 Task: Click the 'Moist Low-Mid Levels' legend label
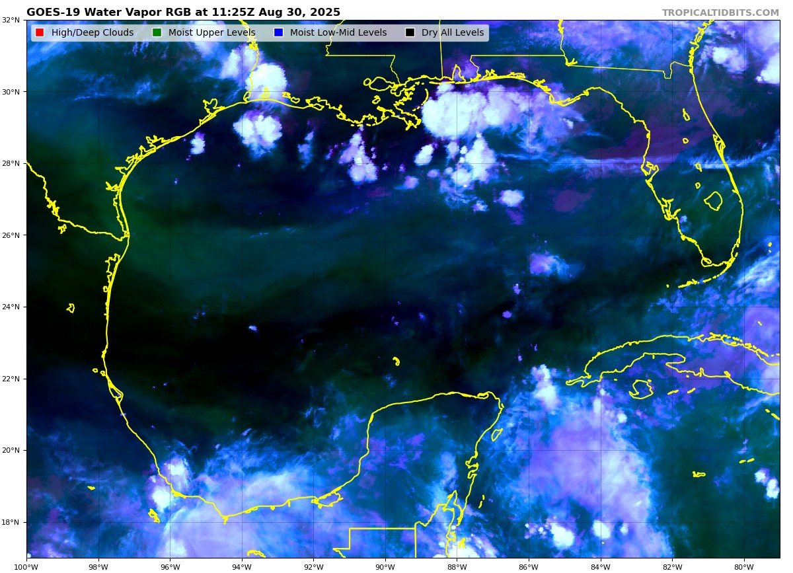coord(338,32)
